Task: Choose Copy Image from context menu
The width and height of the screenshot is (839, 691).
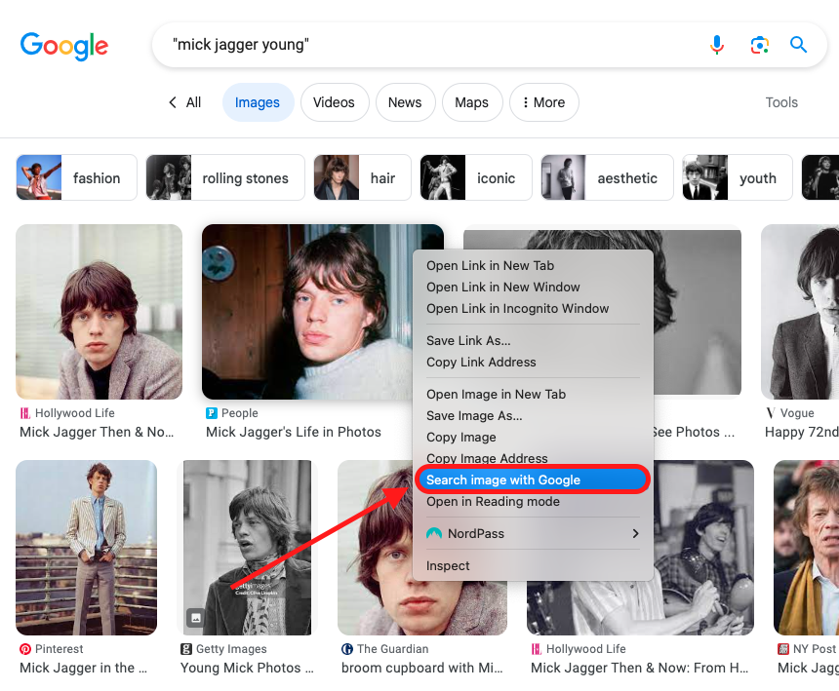Action: (533, 437)
